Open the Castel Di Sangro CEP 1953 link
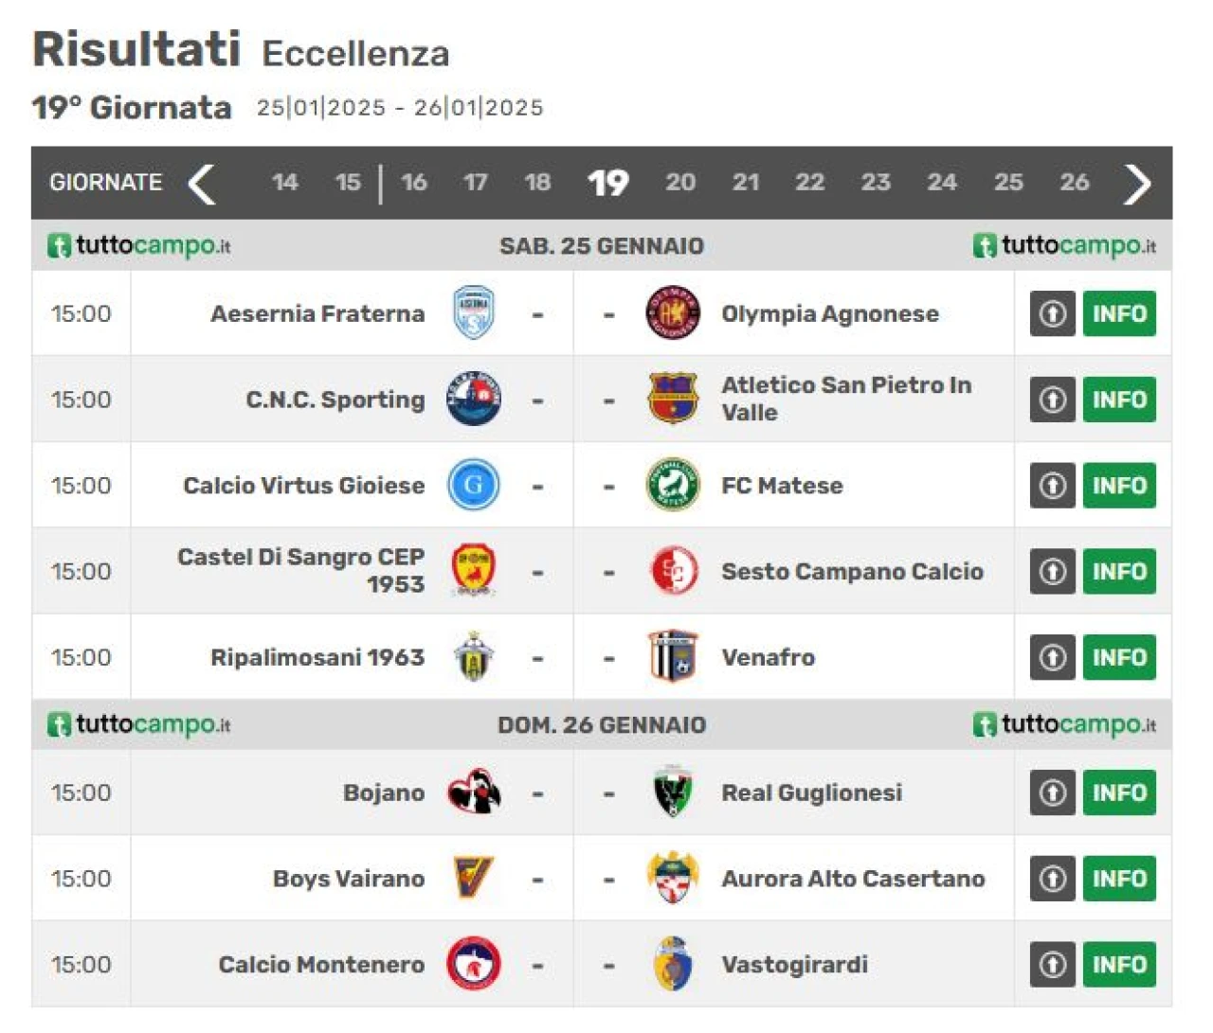The image size is (1213, 1033). [300, 570]
